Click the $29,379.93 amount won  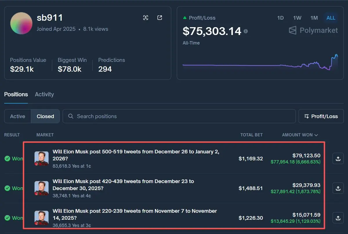tap(306, 185)
